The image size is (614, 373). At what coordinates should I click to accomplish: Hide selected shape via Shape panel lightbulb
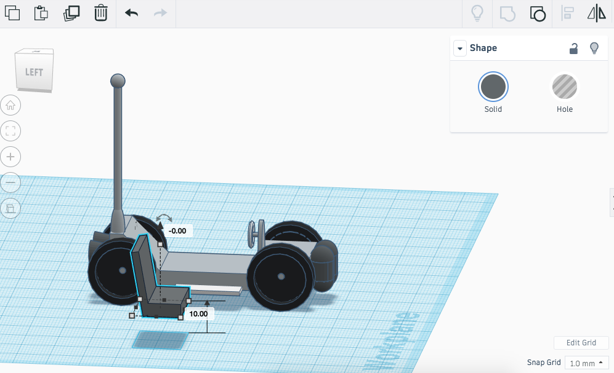594,48
